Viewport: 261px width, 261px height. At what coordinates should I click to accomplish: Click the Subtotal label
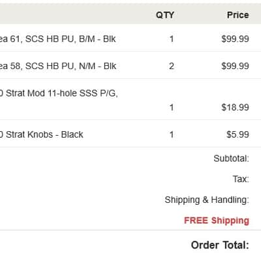pos(231,159)
